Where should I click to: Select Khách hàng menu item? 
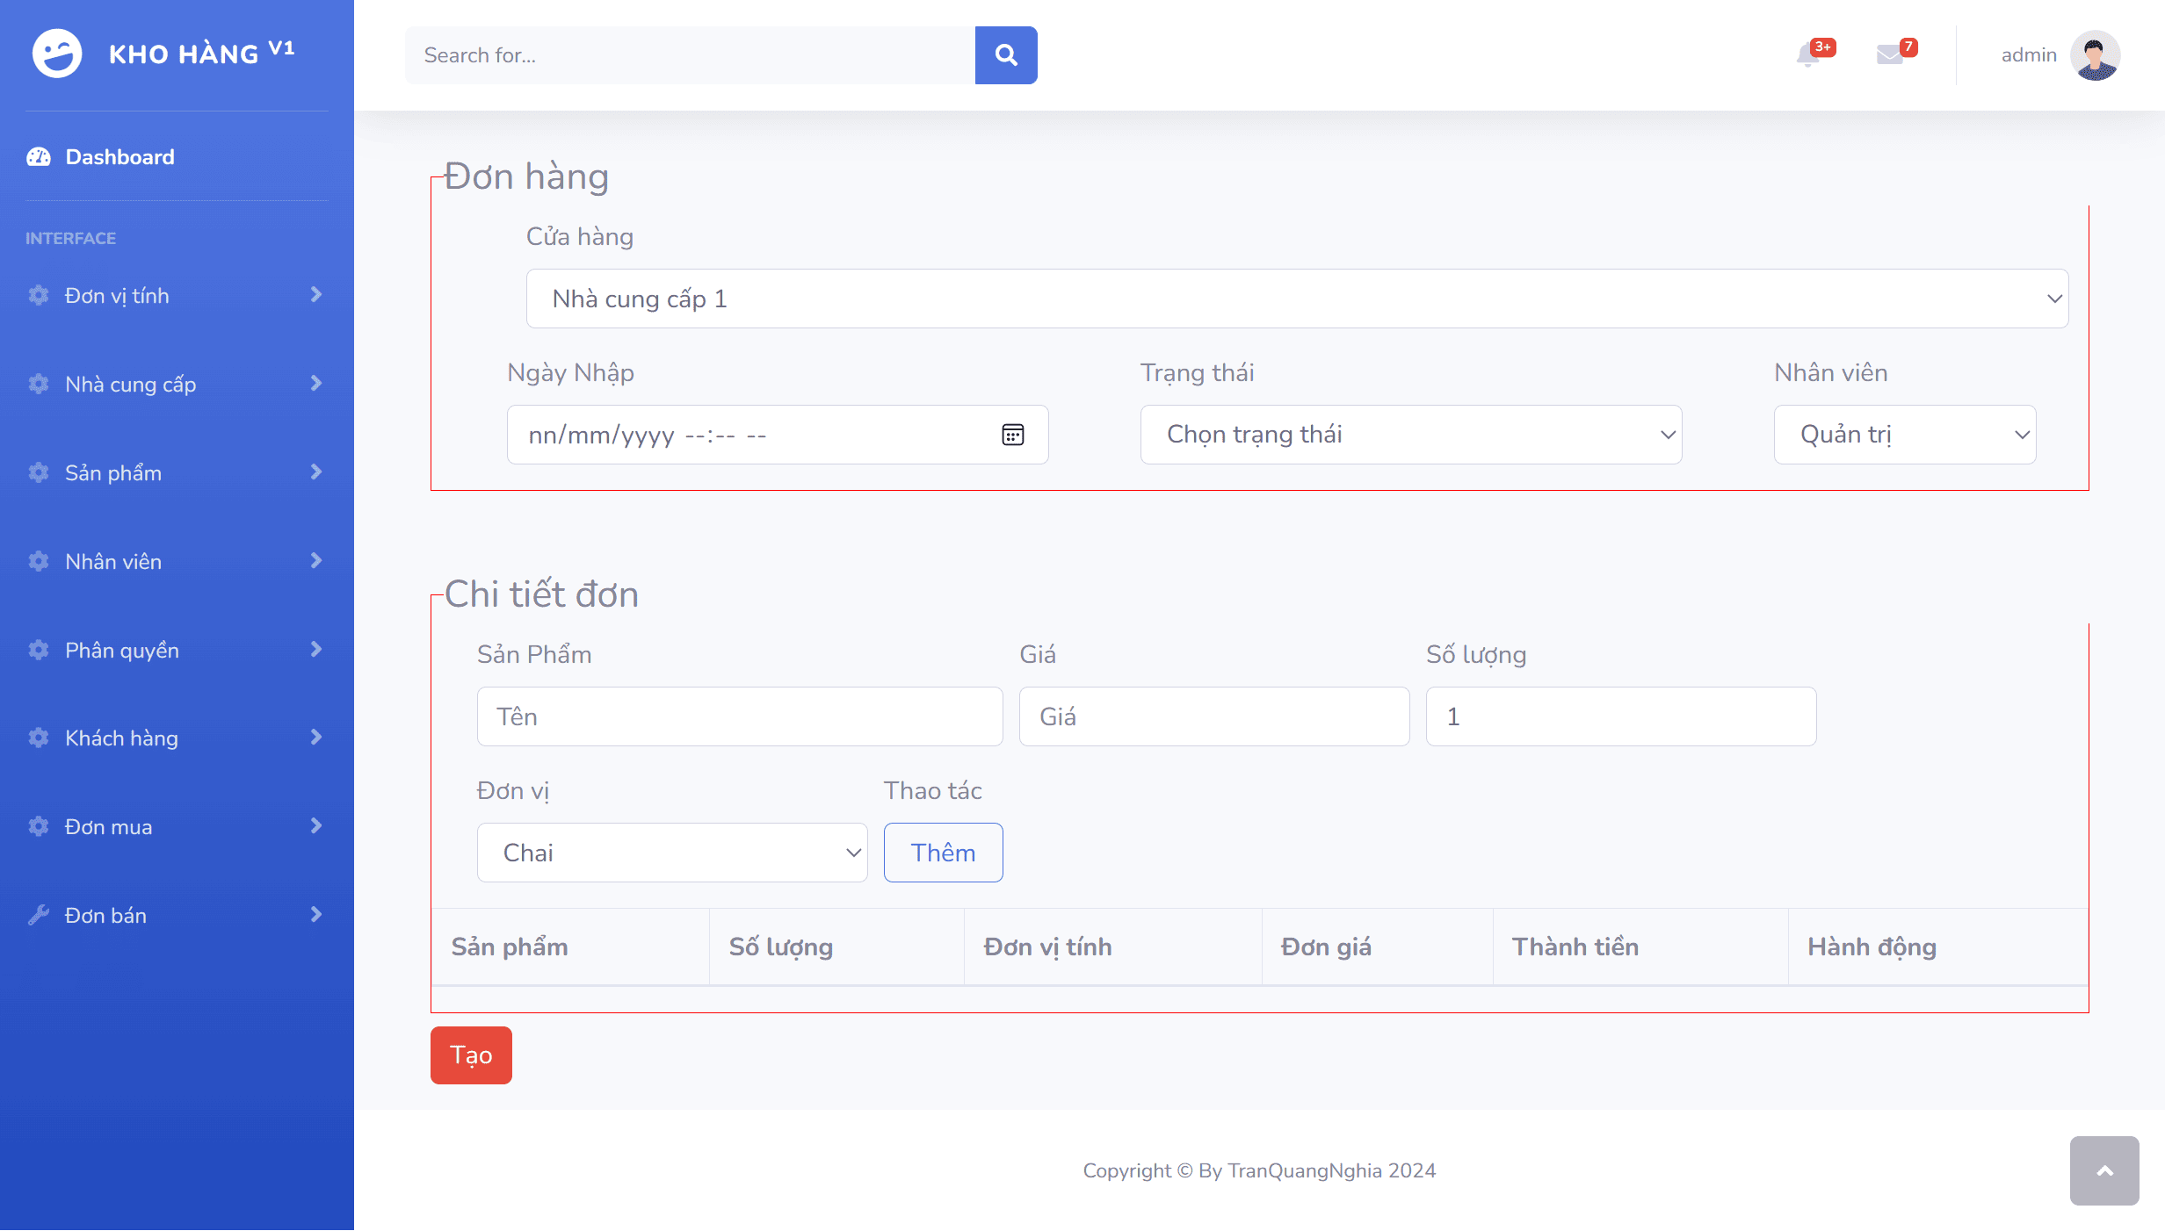click(177, 738)
